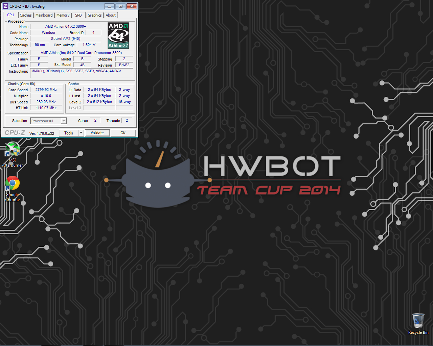Open the About tab

coord(111,15)
